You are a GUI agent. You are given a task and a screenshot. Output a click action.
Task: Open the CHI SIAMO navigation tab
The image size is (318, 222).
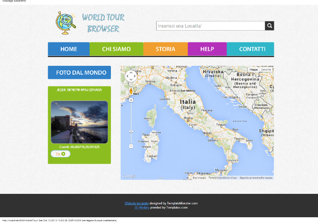(116, 49)
